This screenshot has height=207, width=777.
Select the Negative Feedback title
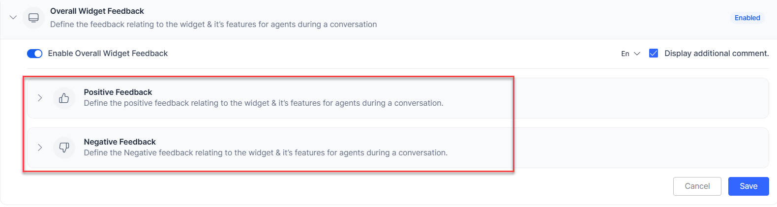click(x=120, y=142)
